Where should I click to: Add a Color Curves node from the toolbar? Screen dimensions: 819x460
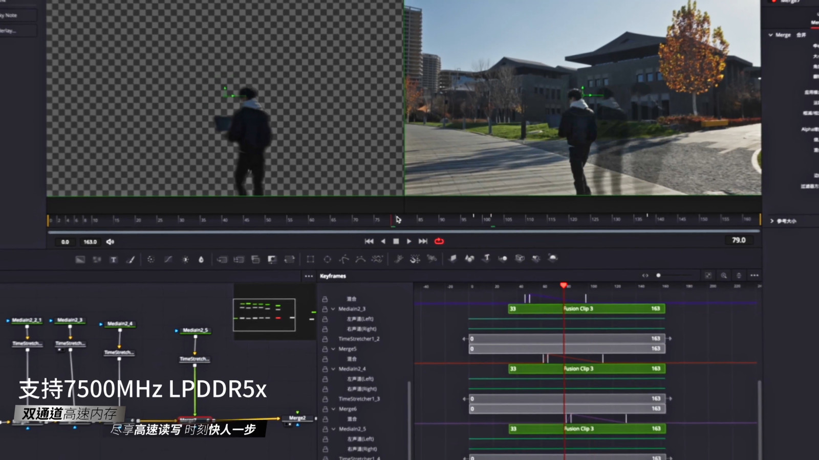[168, 259]
